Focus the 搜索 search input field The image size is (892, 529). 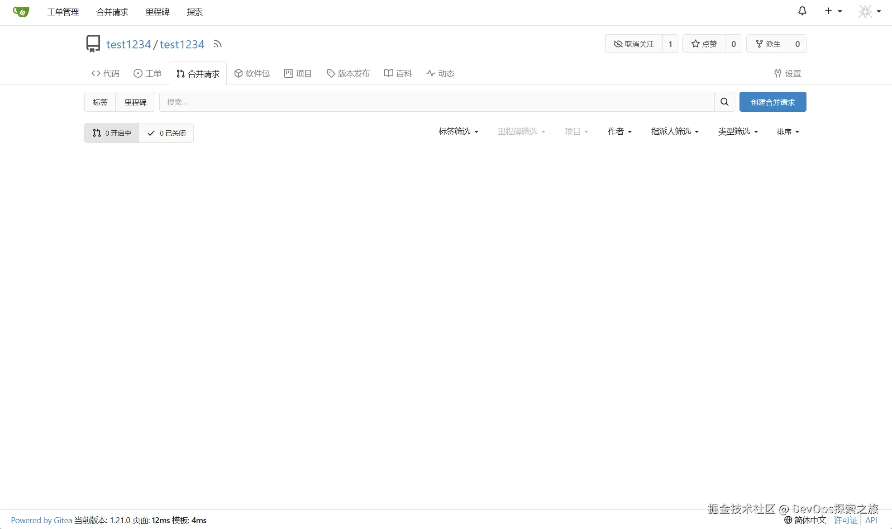436,102
